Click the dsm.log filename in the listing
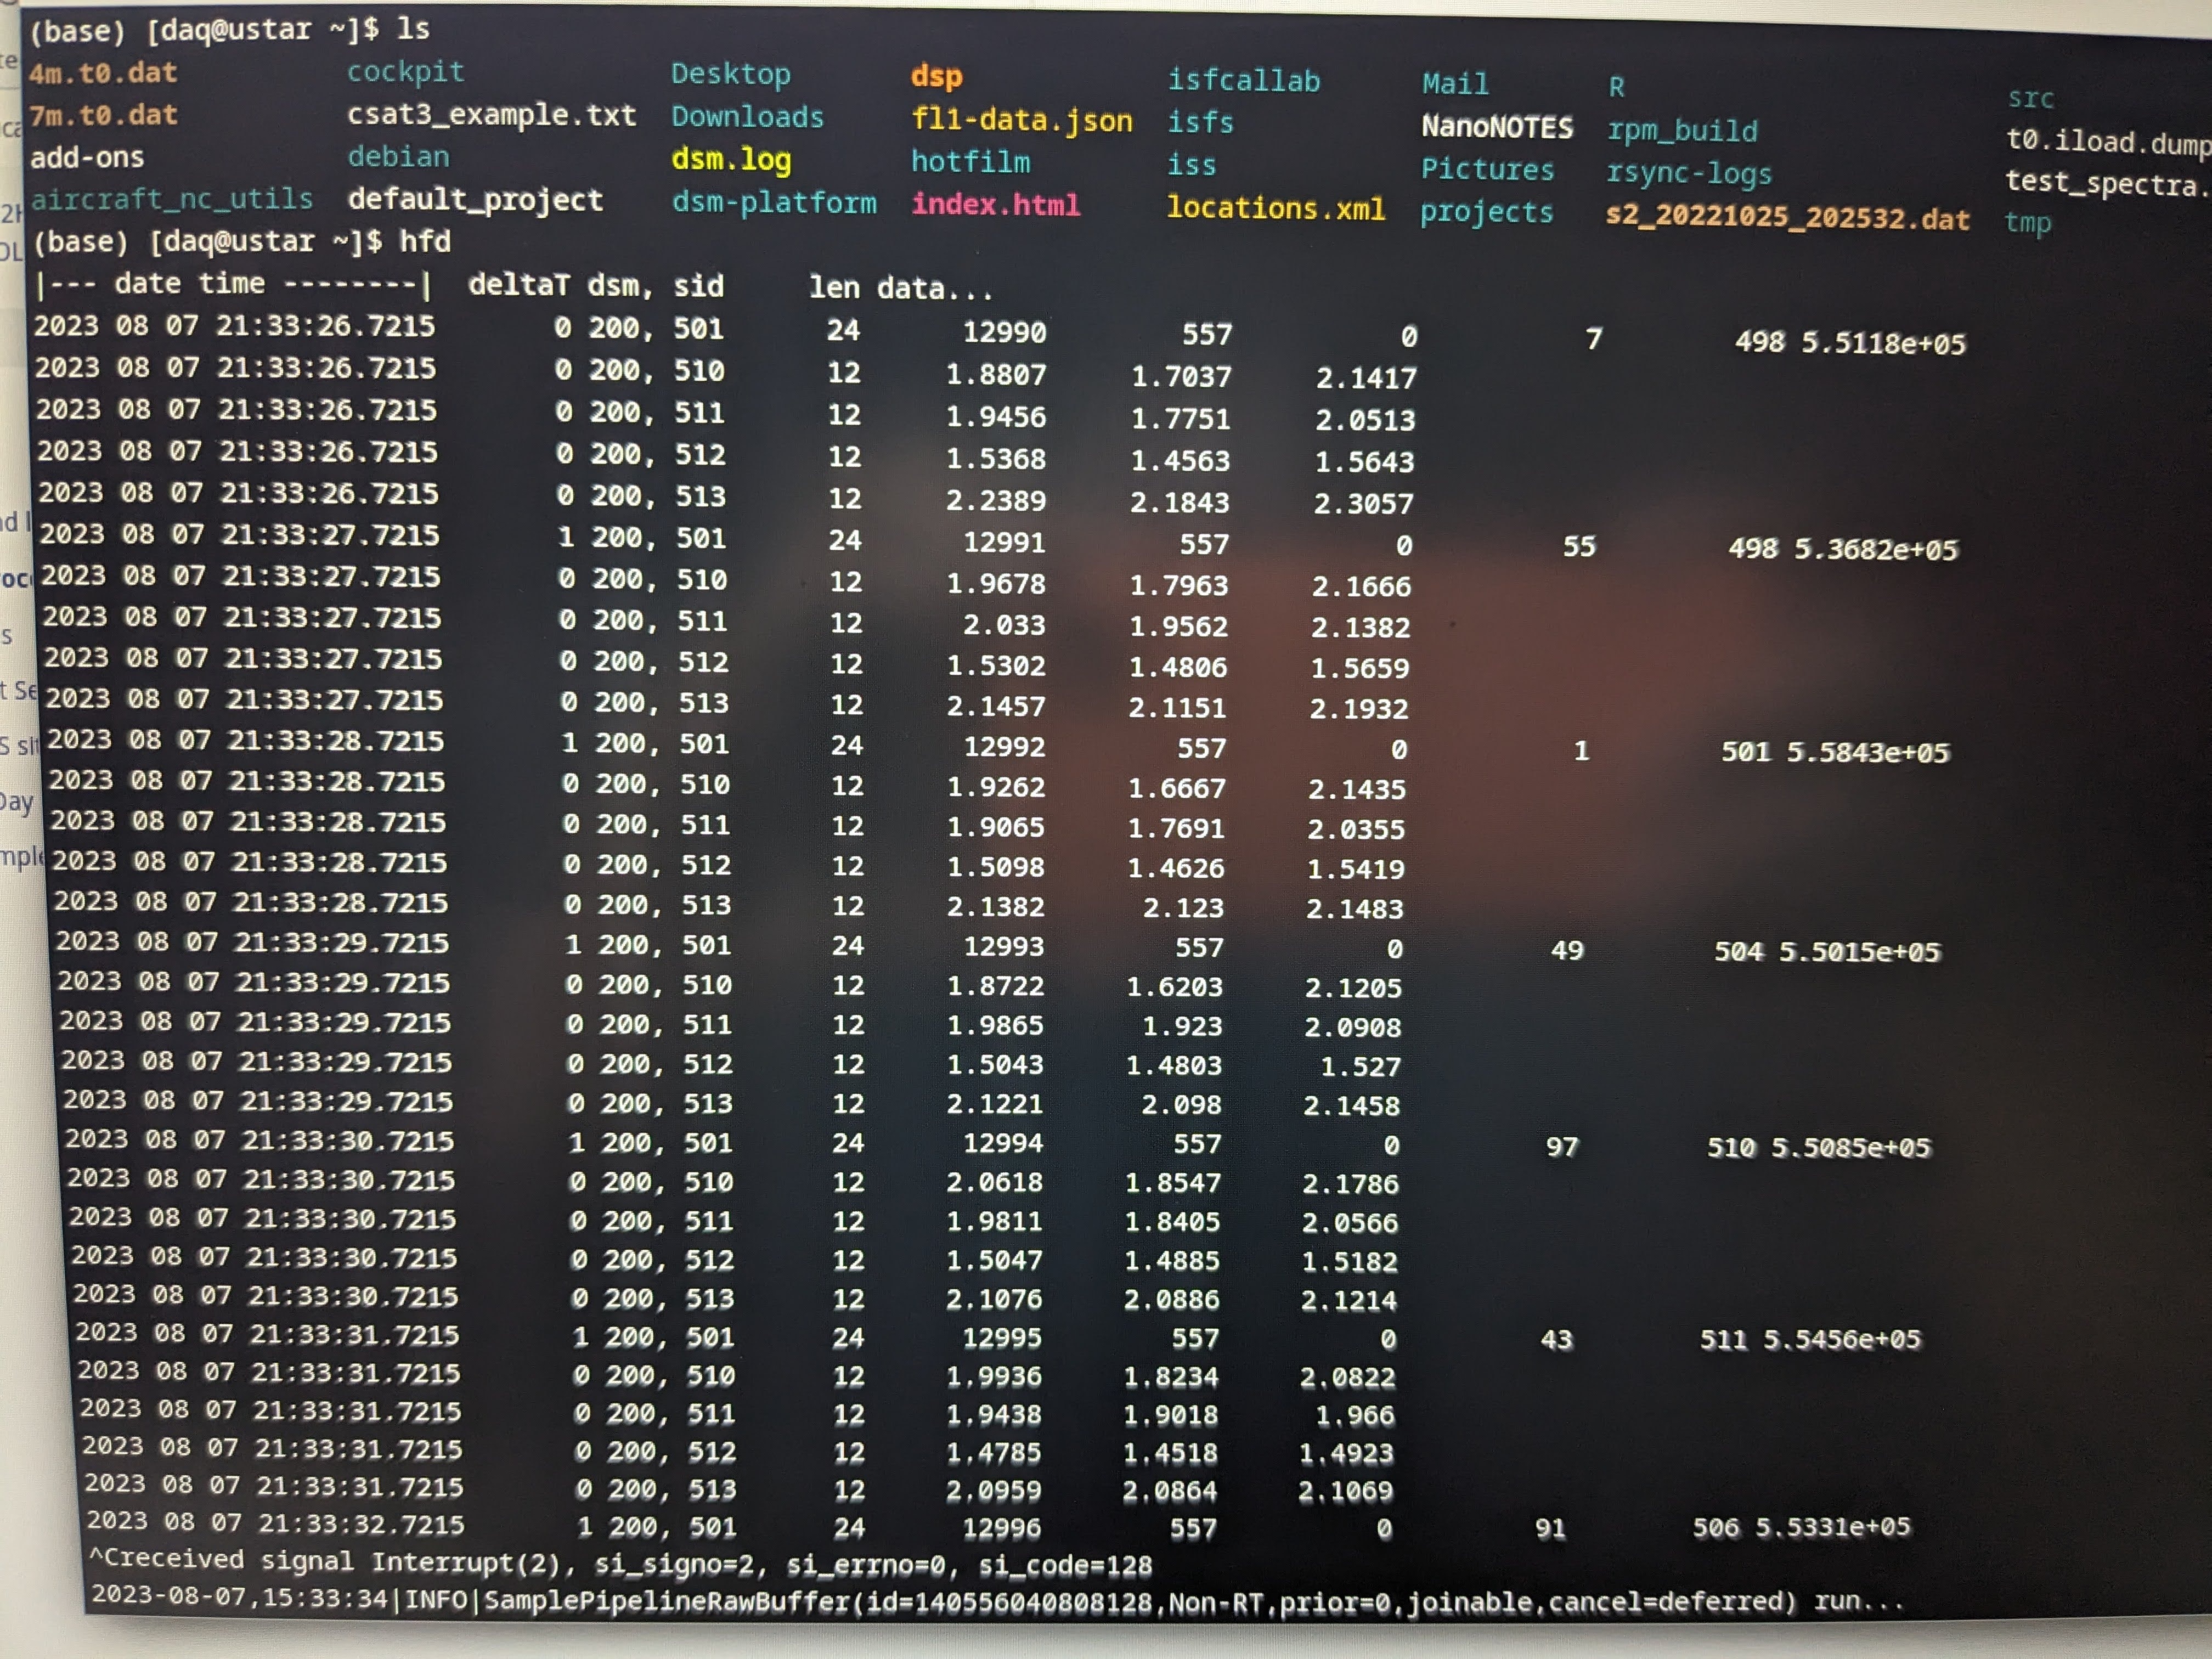2212x1659 pixels. click(730, 160)
